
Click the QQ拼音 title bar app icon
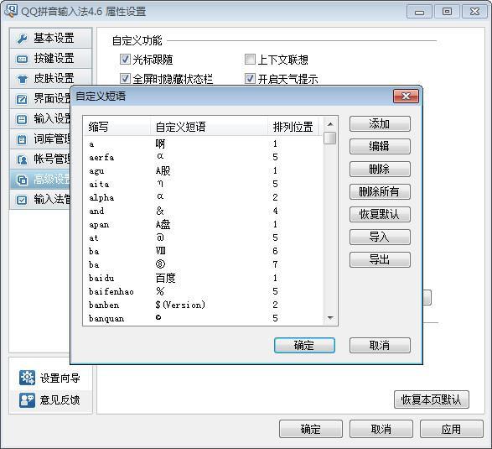click(x=10, y=11)
